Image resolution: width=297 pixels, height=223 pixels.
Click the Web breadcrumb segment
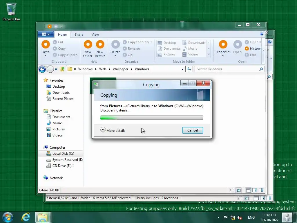click(103, 69)
